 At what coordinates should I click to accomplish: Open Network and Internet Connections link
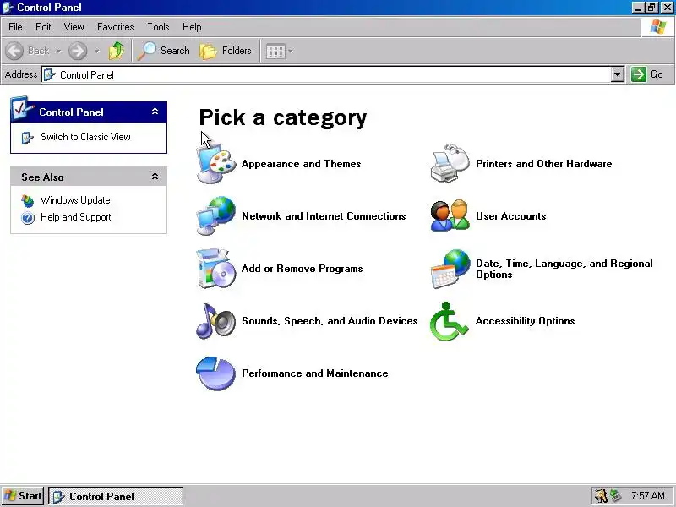324,216
